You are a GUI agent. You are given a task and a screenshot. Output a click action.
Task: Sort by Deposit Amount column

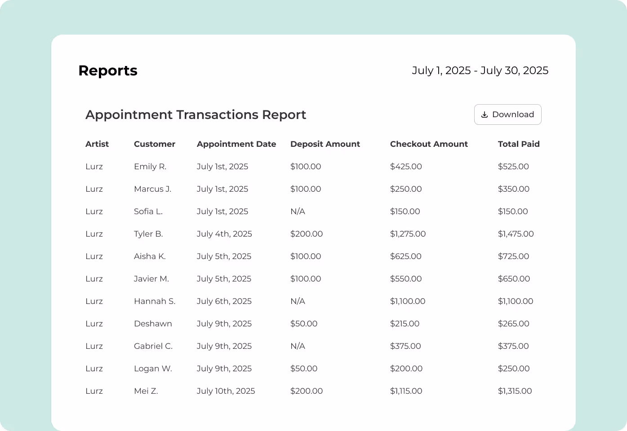point(325,144)
